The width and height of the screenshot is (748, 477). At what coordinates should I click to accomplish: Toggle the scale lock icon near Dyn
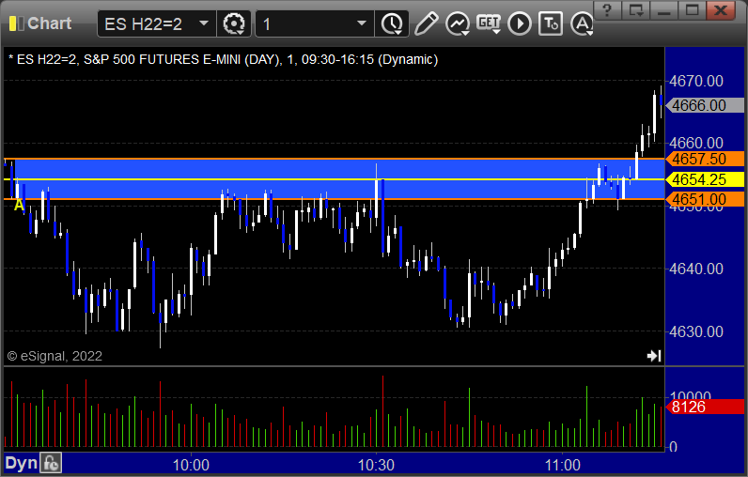(51, 463)
